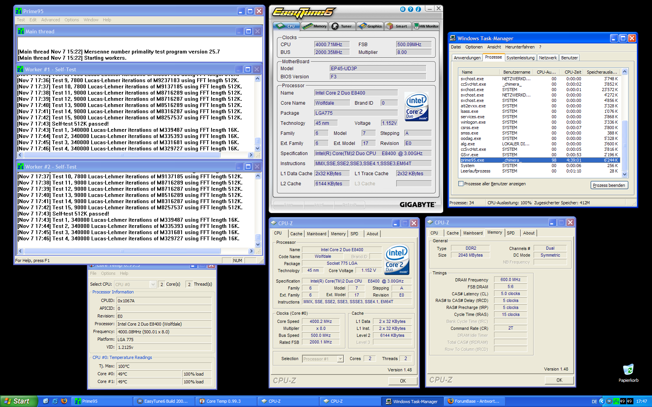The width and height of the screenshot is (652, 407).
Task: Click the right Core Temp 49 tray icon
Action: point(629,401)
